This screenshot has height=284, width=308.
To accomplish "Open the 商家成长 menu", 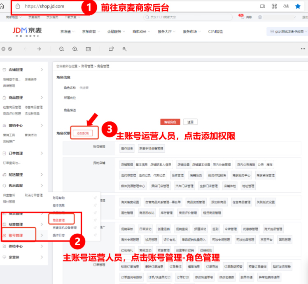I will coord(141,32).
